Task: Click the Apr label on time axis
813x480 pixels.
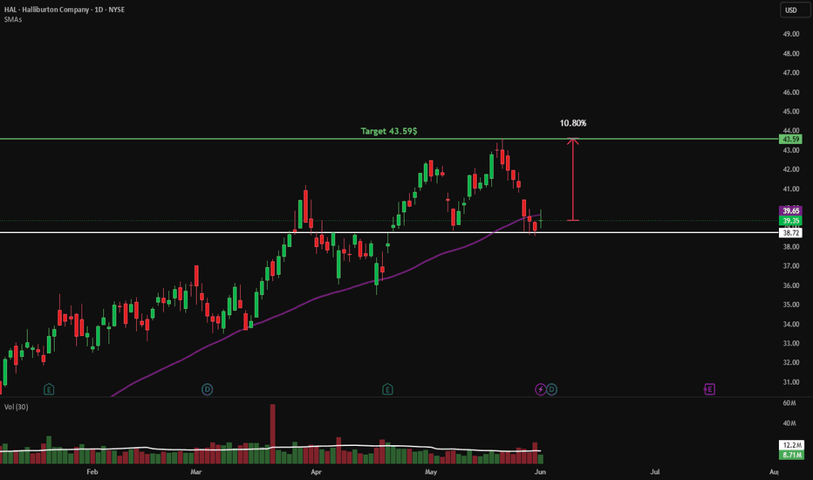Action: click(316, 471)
